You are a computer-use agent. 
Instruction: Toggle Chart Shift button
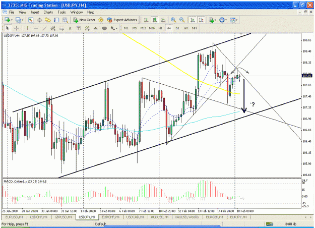tap(201, 20)
